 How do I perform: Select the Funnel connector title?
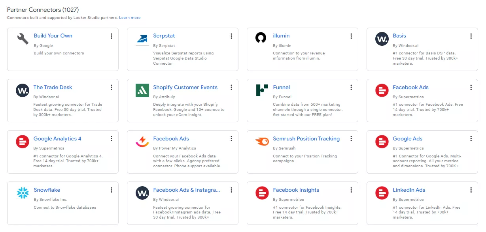coord(282,87)
